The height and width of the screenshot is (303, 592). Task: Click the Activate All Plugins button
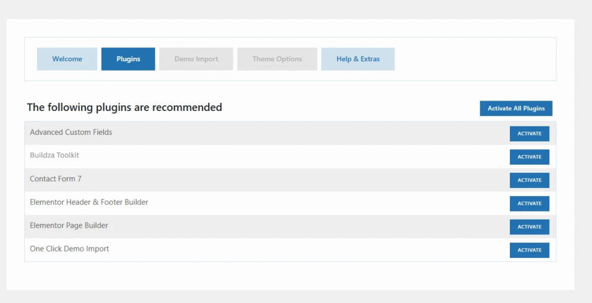[x=516, y=109]
